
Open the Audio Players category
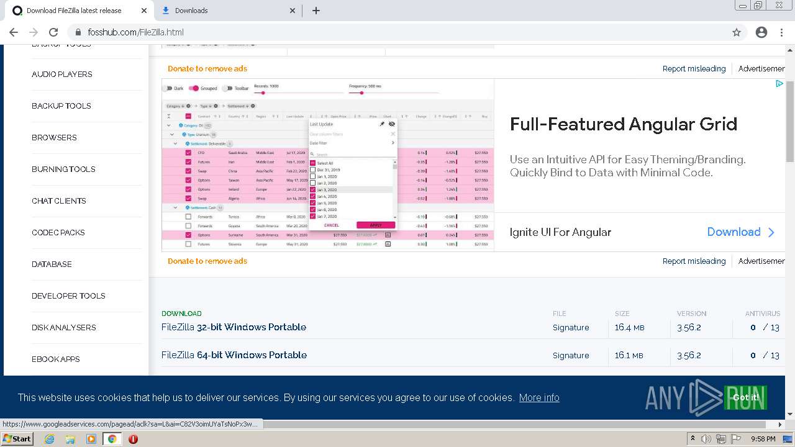(x=62, y=74)
